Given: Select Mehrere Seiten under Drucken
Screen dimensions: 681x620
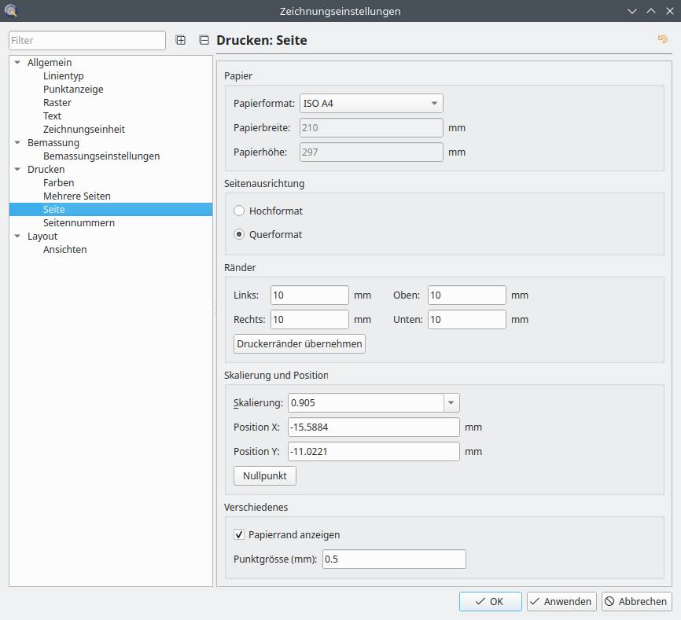Looking at the screenshot, I should tap(77, 196).
